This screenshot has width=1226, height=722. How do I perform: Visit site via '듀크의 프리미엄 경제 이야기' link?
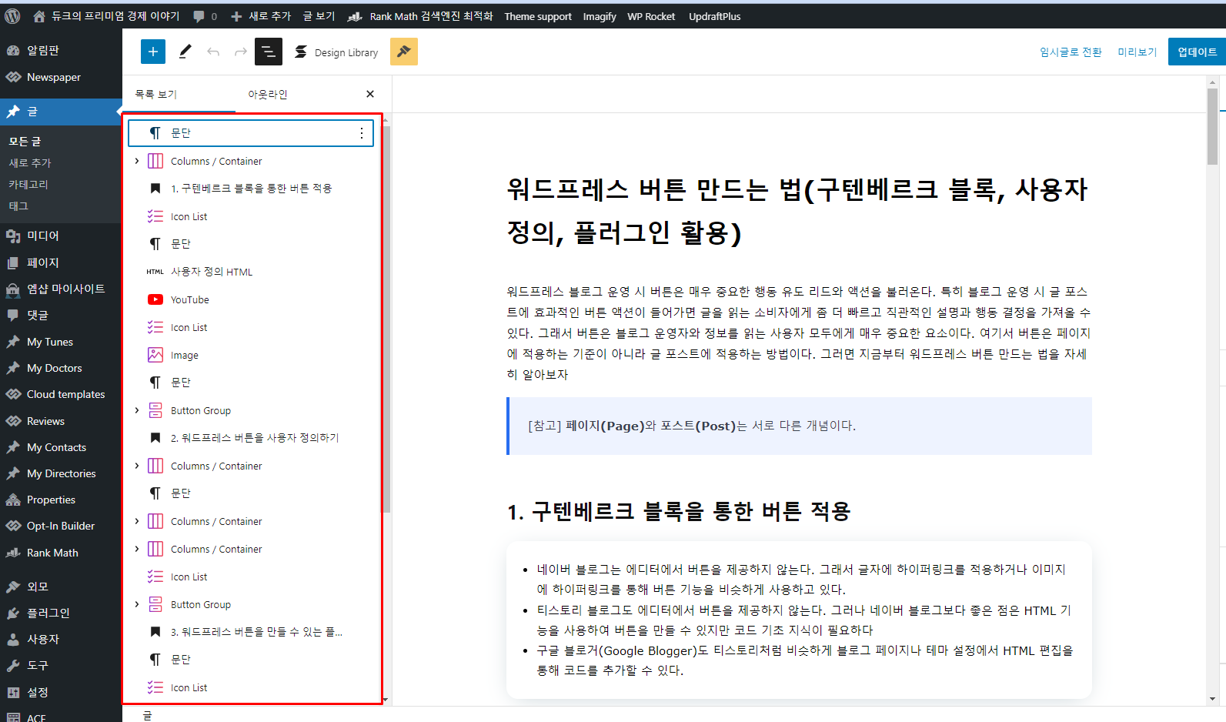107,15
